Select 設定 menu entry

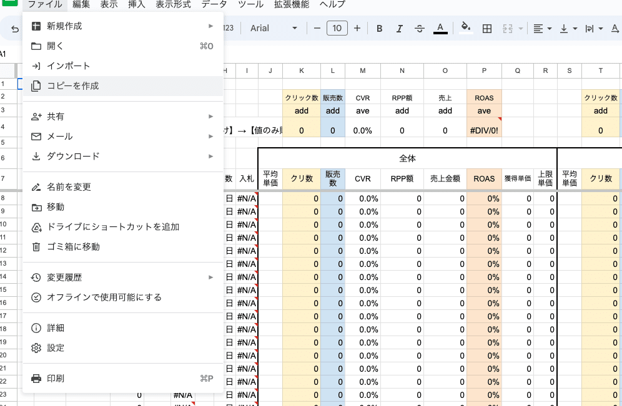tap(123, 348)
